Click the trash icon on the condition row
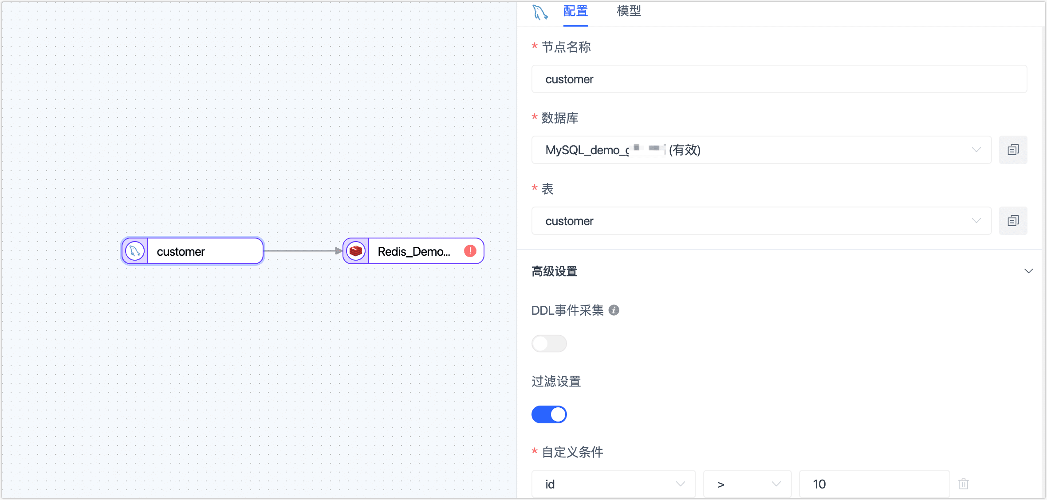This screenshot has height=500, width=1047. [x=963, y=484]
